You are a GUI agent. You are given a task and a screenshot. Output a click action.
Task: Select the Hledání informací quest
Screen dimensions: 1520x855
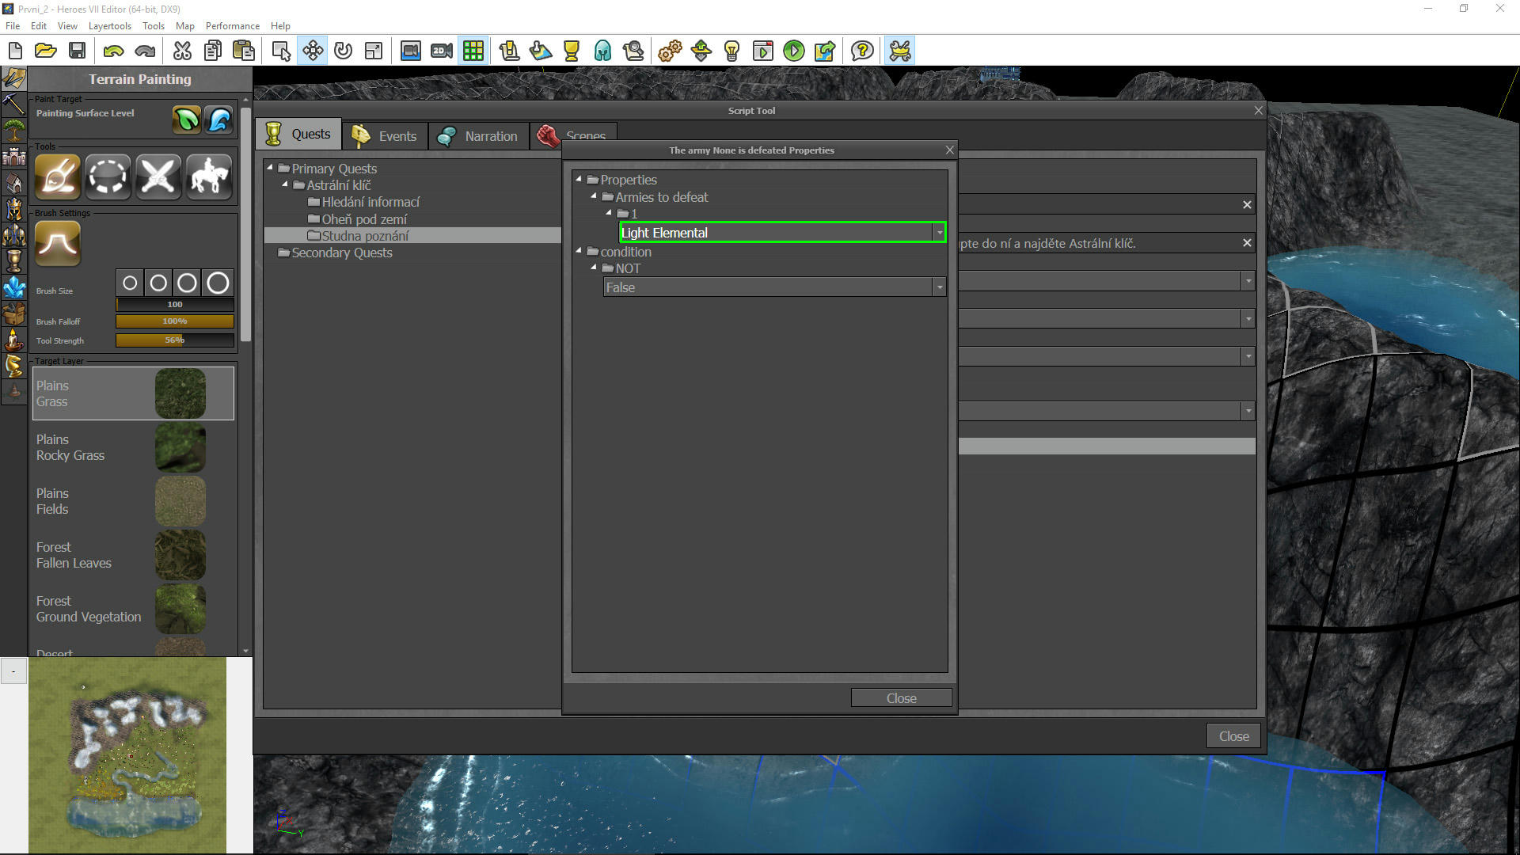coord(370,202)
